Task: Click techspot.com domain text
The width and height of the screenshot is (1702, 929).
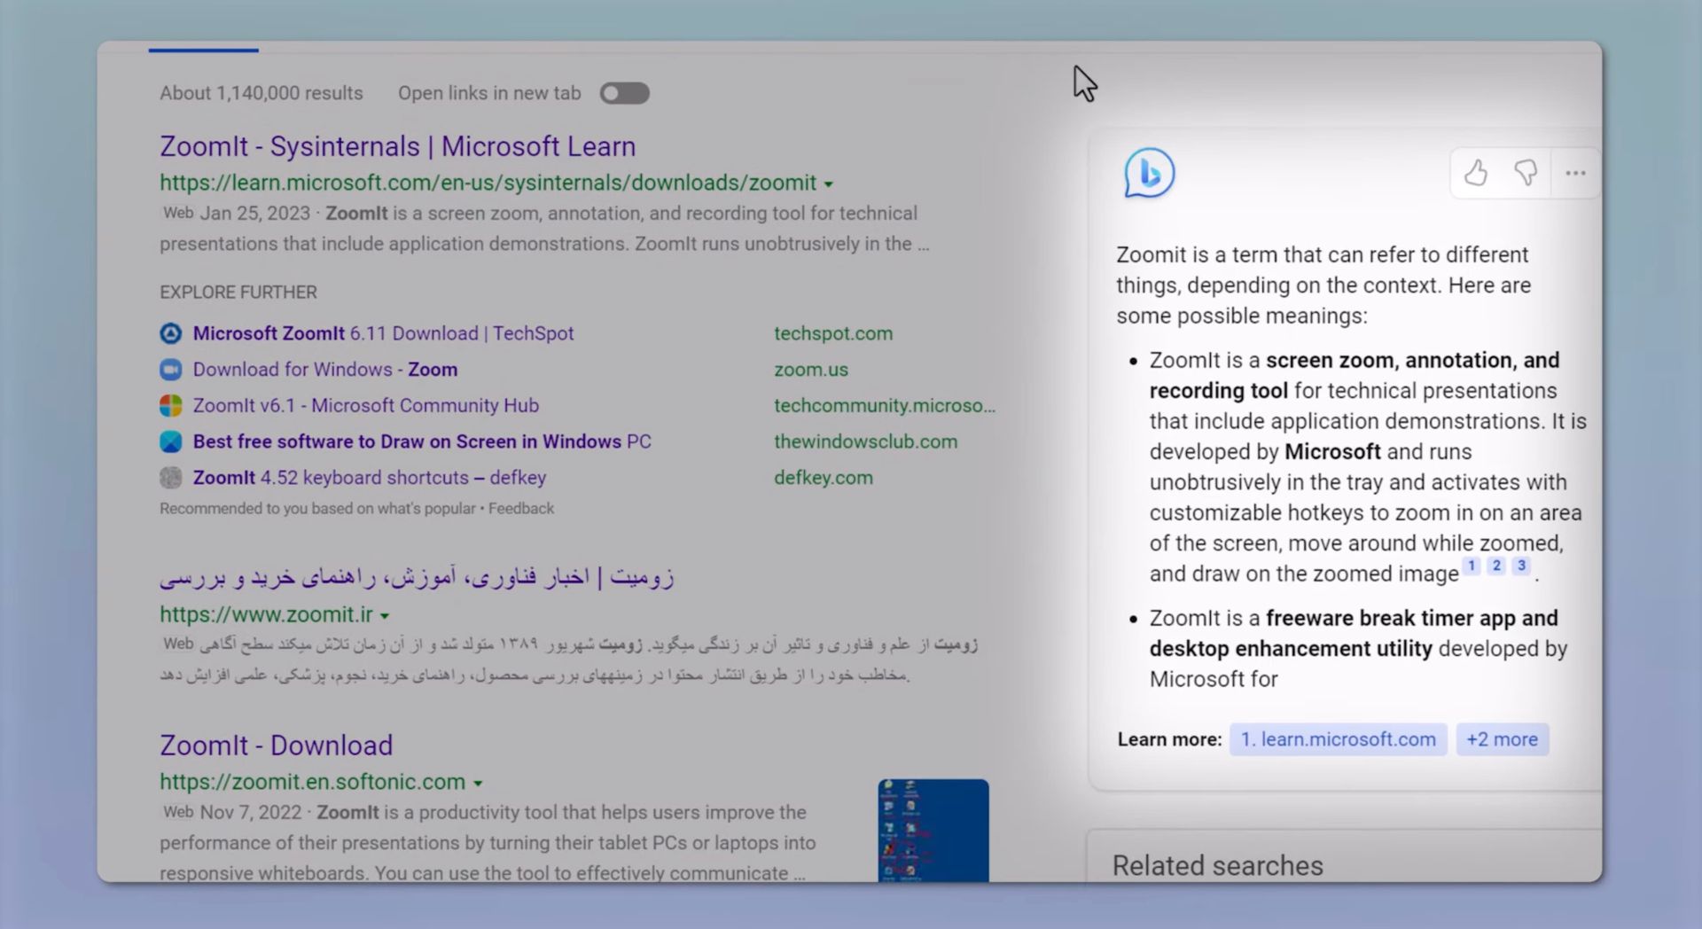Action: pos(833,334)
